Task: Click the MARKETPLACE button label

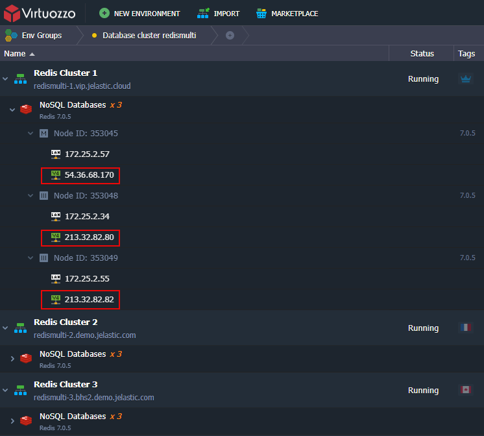Action: pos(295,14)
